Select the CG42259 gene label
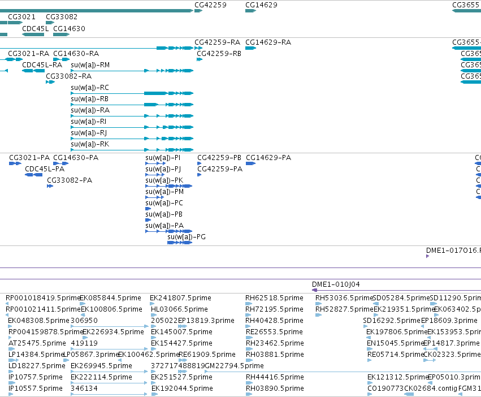Viewport: 481px width, 397px height. point(210,5)
